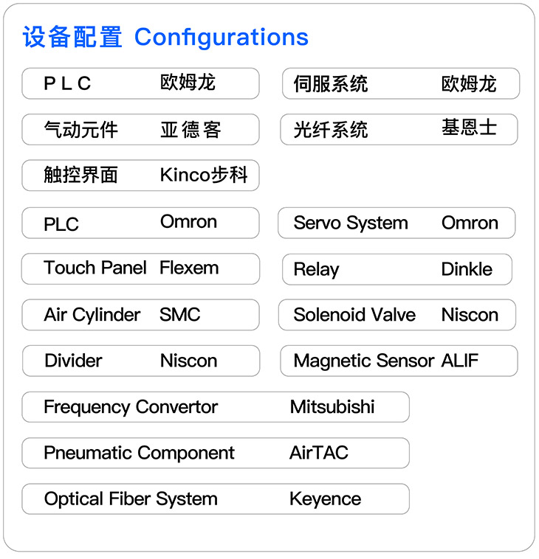Viewport: 539px width, 559px height.
Task: Click the Optical Fiber System Keyence row
Action: click(215, 499)
